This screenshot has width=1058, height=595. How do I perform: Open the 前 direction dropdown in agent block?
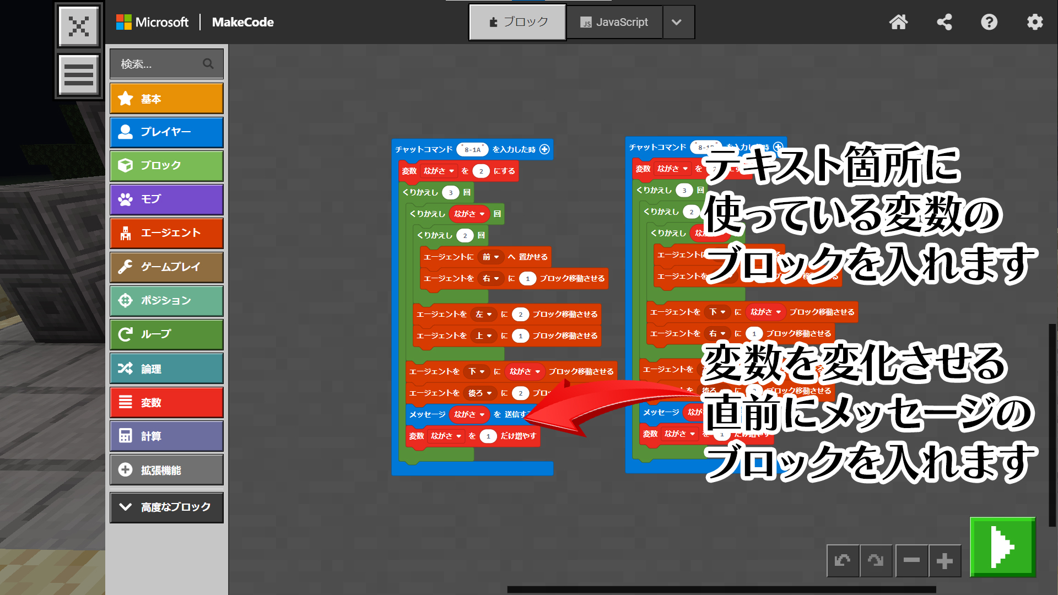490,257
